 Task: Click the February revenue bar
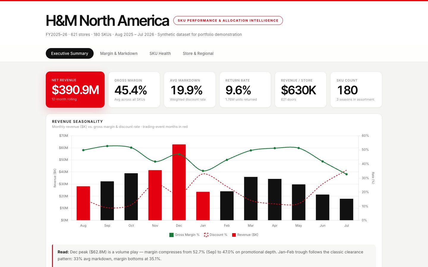(227, 206)
